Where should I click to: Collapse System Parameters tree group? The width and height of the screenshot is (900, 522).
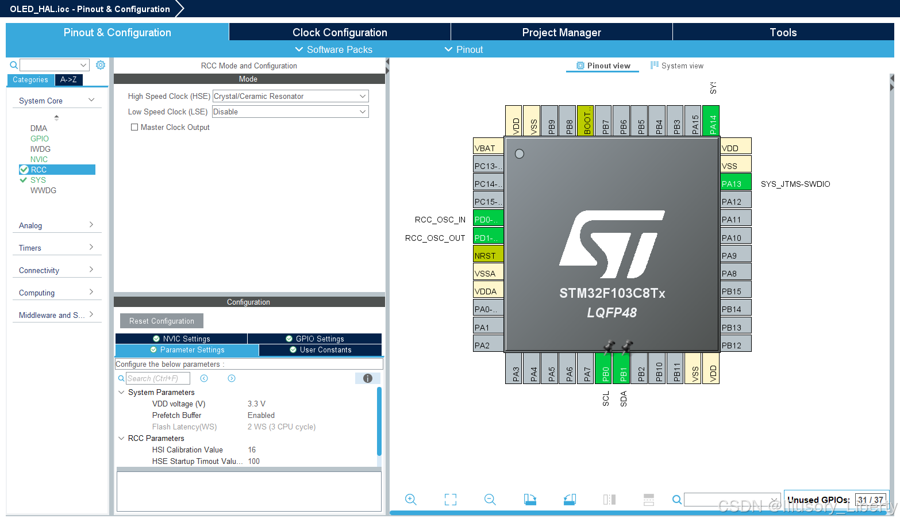point(121,392)
